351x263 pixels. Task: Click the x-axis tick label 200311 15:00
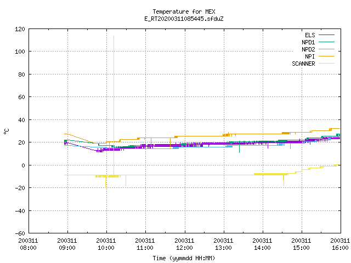[x=301, y=244]
